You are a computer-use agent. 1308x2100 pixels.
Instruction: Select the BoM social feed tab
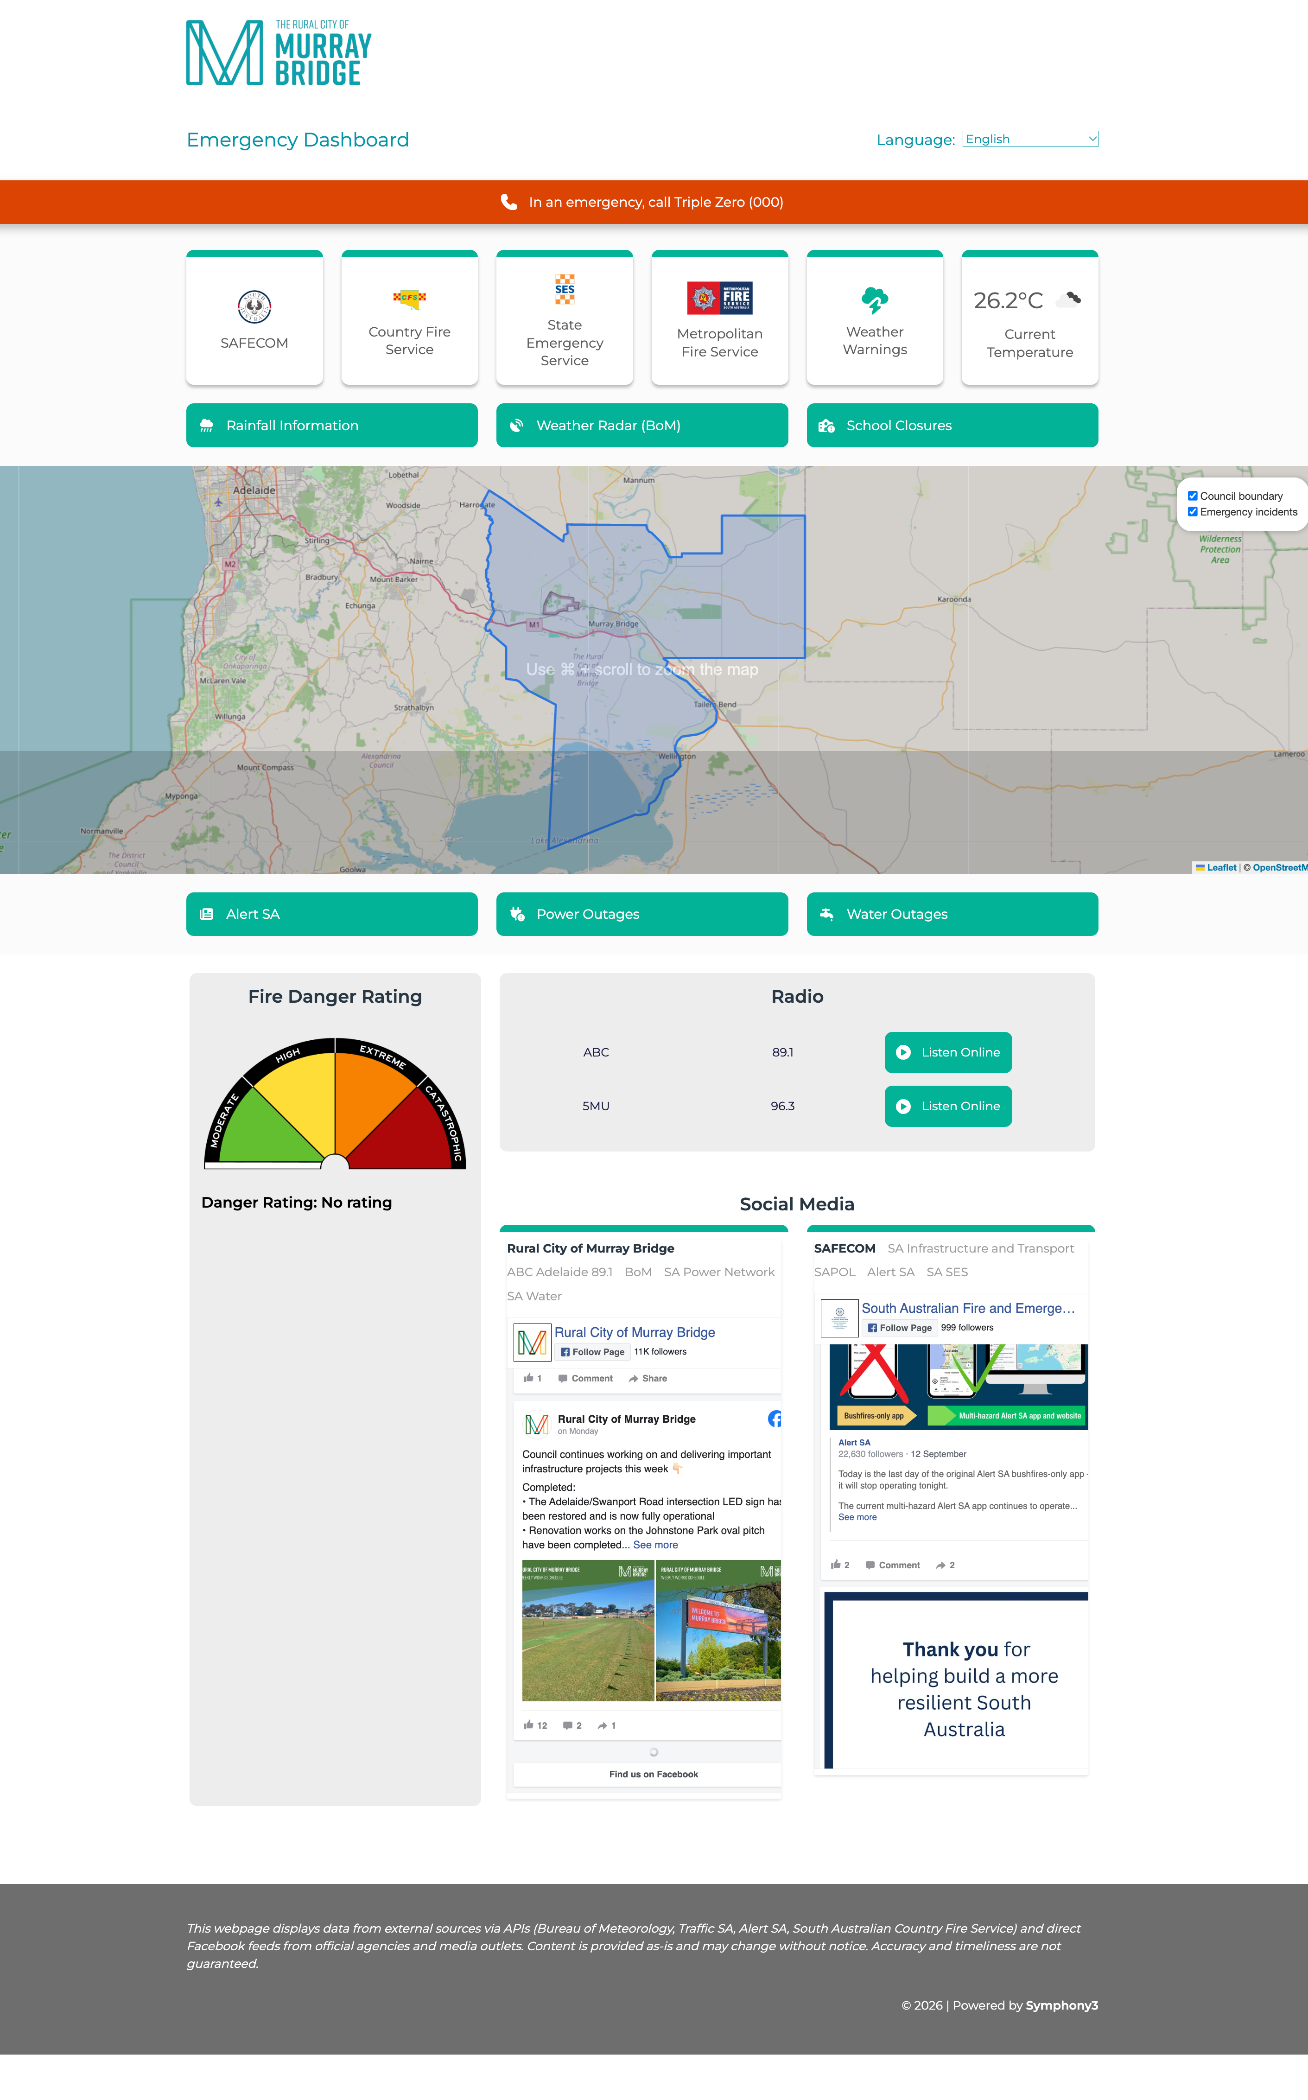pos(638,1272)
